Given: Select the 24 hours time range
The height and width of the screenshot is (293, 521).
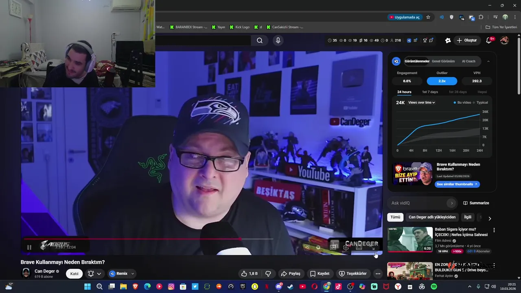Looking at the screenshot, I should pyautogui.click(x=404, y=92).
